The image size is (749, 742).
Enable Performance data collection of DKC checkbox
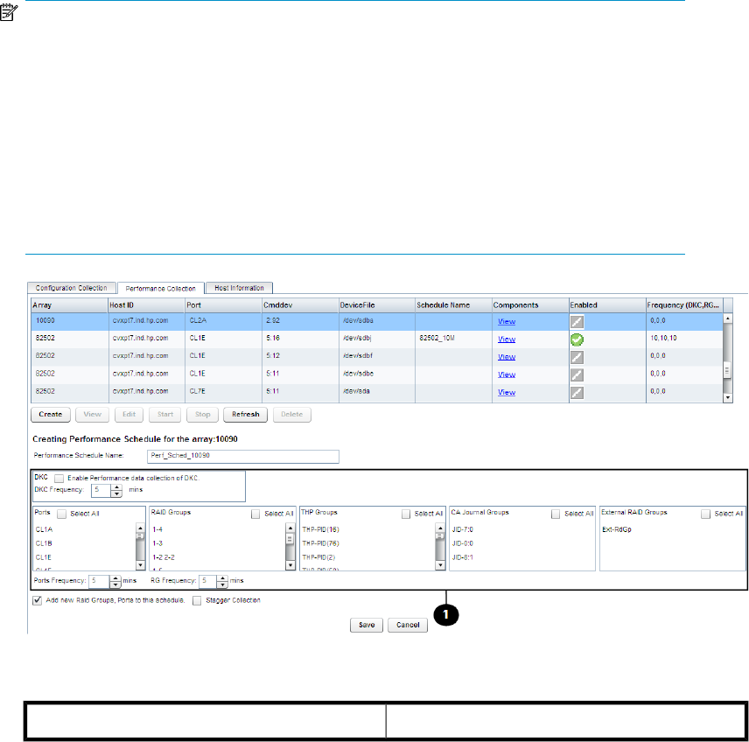pos(59,479)
